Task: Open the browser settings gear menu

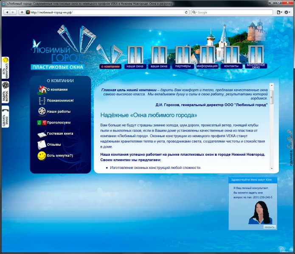Action: (x=287, y=12)
